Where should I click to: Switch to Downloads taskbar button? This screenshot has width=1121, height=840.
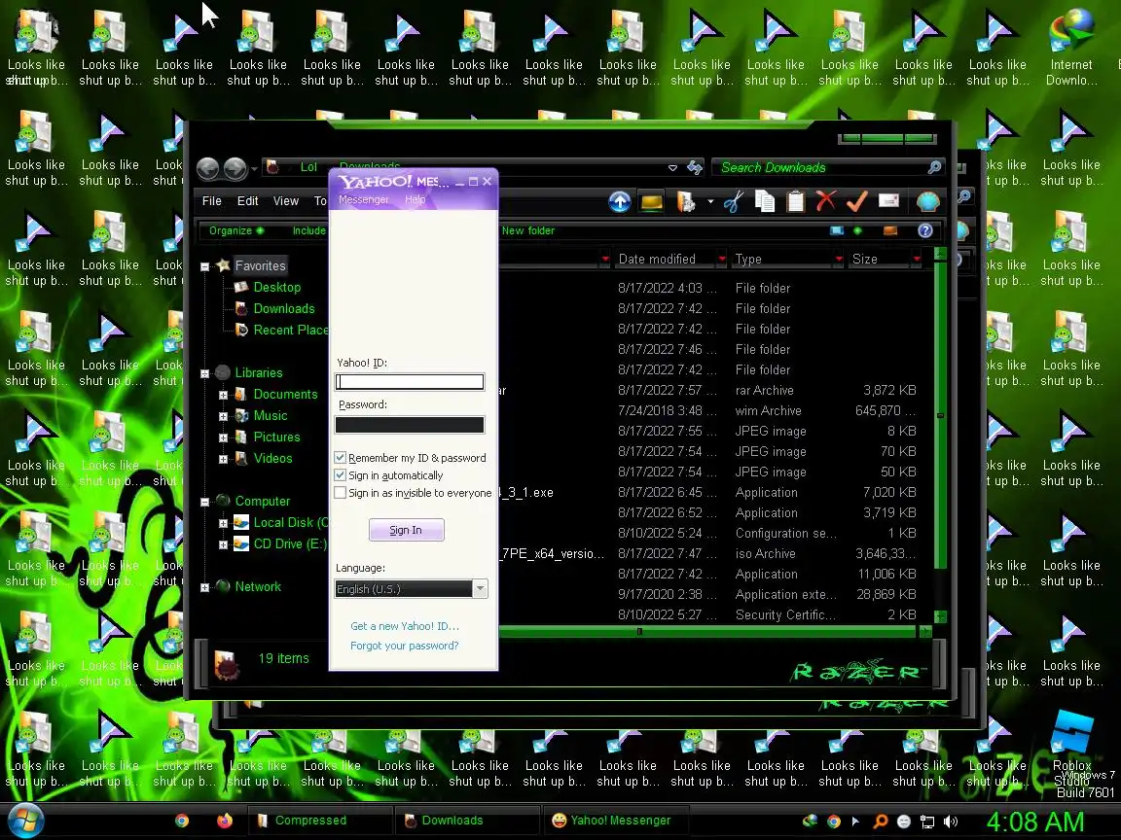tap(467, 821)
